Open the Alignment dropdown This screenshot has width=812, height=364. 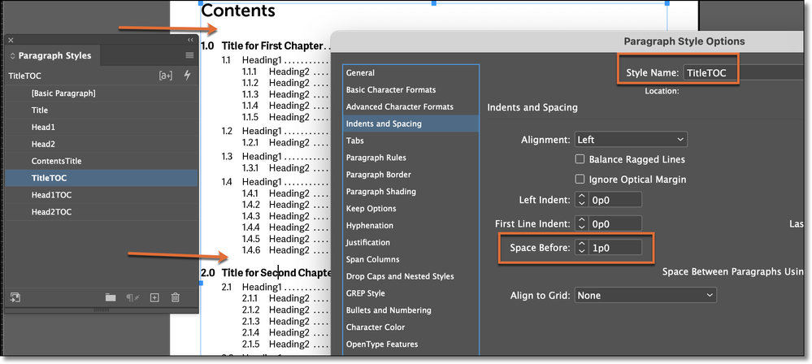tap(631, 140)
